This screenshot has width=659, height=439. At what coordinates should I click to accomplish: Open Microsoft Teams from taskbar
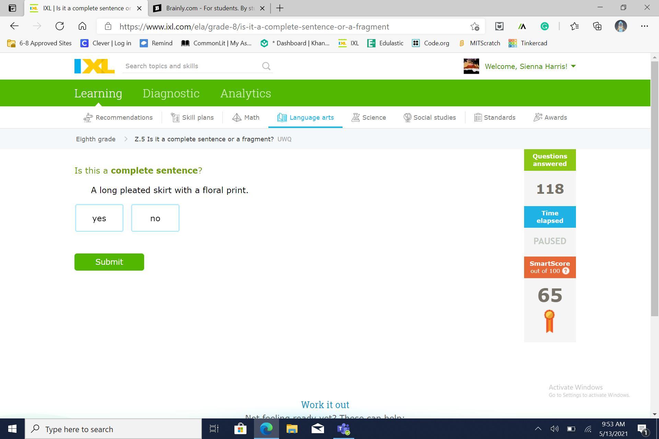(343, 429)
